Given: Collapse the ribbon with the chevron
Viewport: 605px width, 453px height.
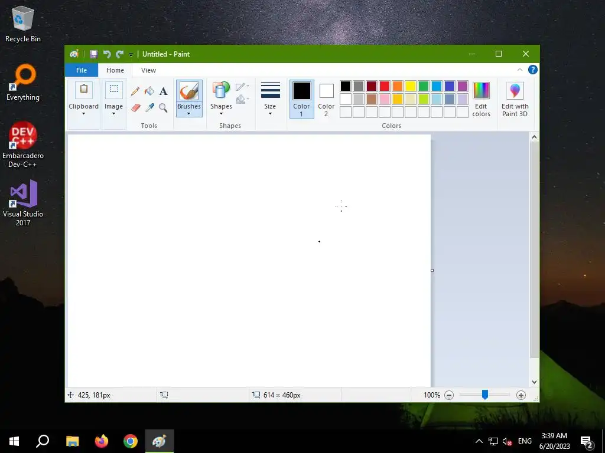Looking at the screenshot, I should point(520,70).
